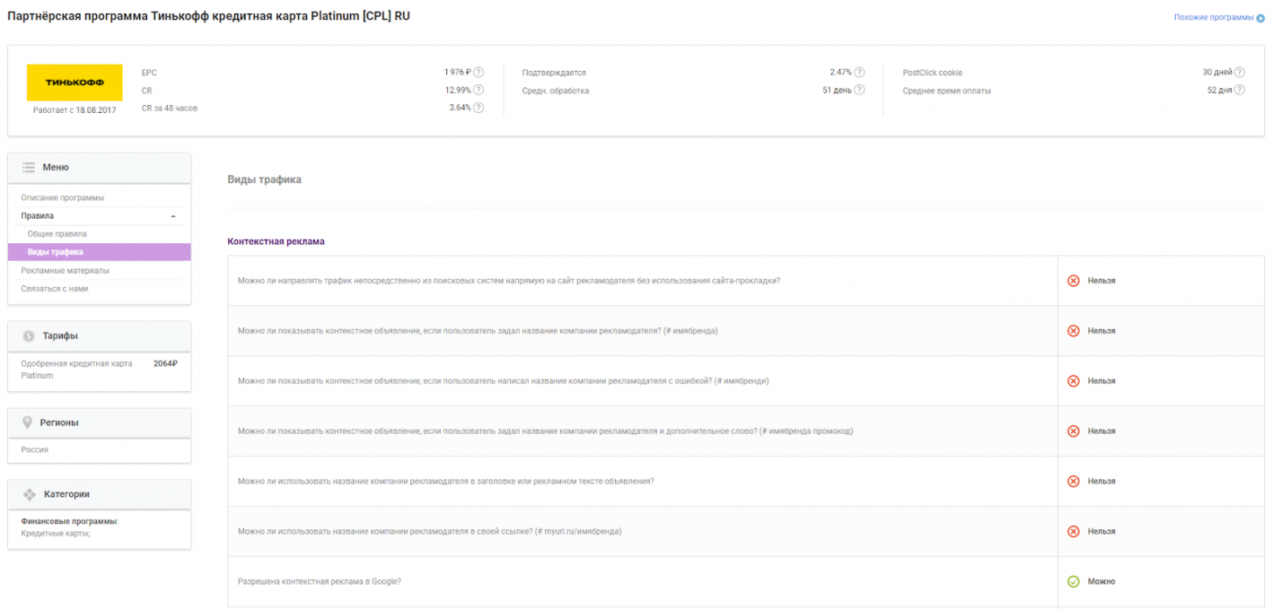Click the Тарифы coin icon
The image size is (1273, 609).
(29, 335)
